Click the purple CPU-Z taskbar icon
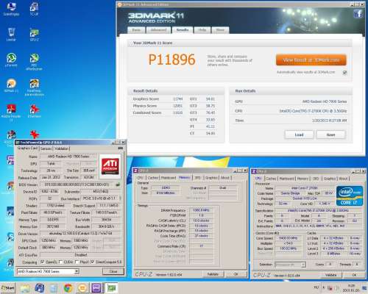This screenshot has height=294, width=368. (x=96, y=288)
